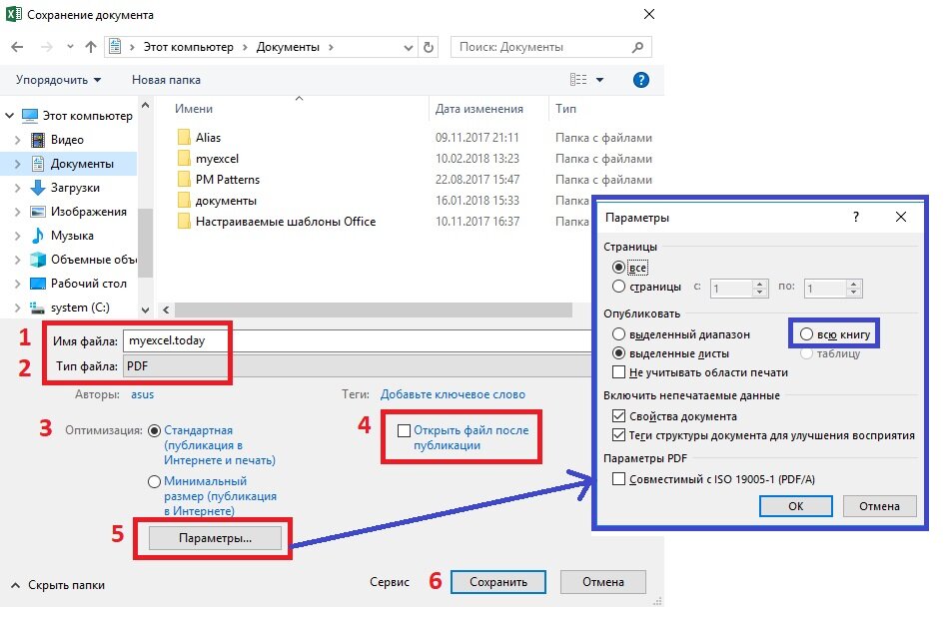The width and height of the screenshot is (945, 624).
Task: Go up one folder level
Action: click(x=90, y=47)
